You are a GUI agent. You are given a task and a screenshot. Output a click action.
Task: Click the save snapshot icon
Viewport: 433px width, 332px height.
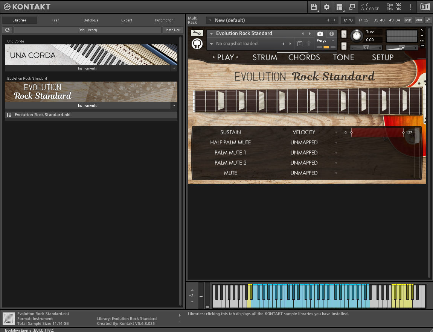point(300,44)
